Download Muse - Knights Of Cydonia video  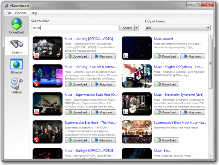point(166,84)
